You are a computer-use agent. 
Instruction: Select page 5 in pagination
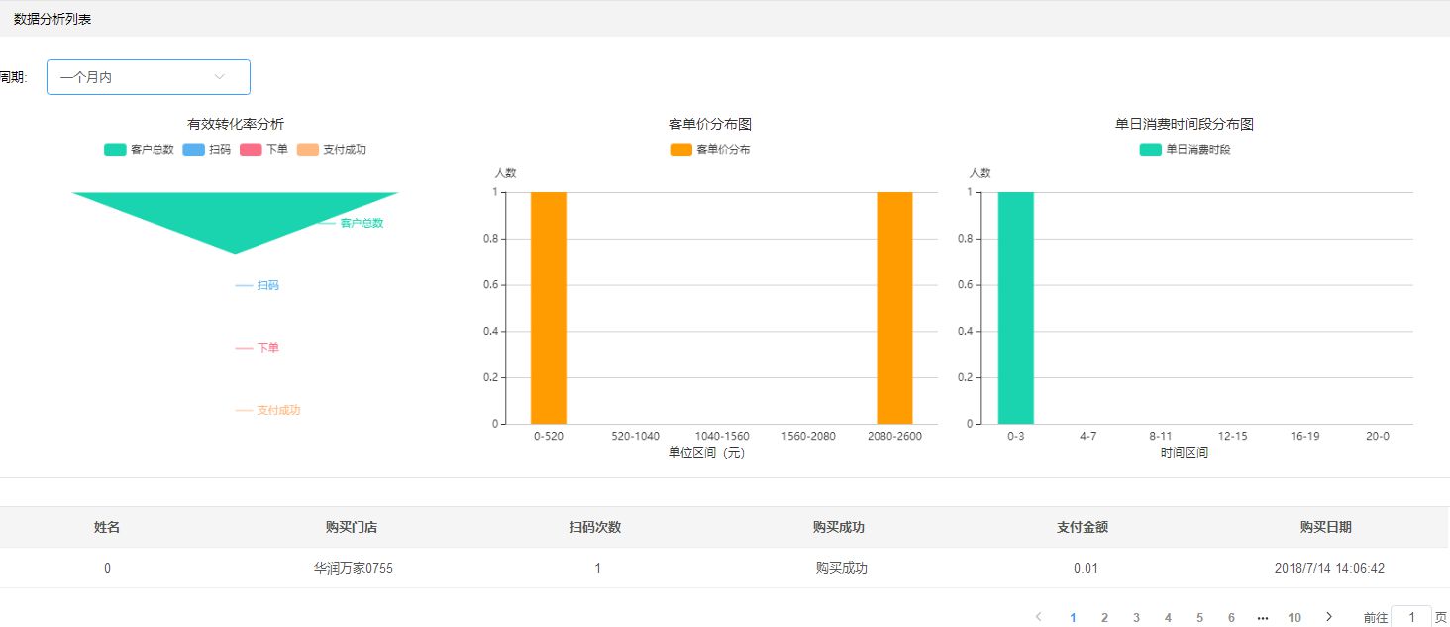[x=1199, y=617]
